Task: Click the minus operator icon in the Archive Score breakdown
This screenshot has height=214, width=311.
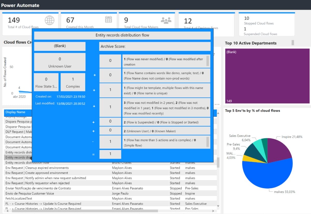Action: 94,142
